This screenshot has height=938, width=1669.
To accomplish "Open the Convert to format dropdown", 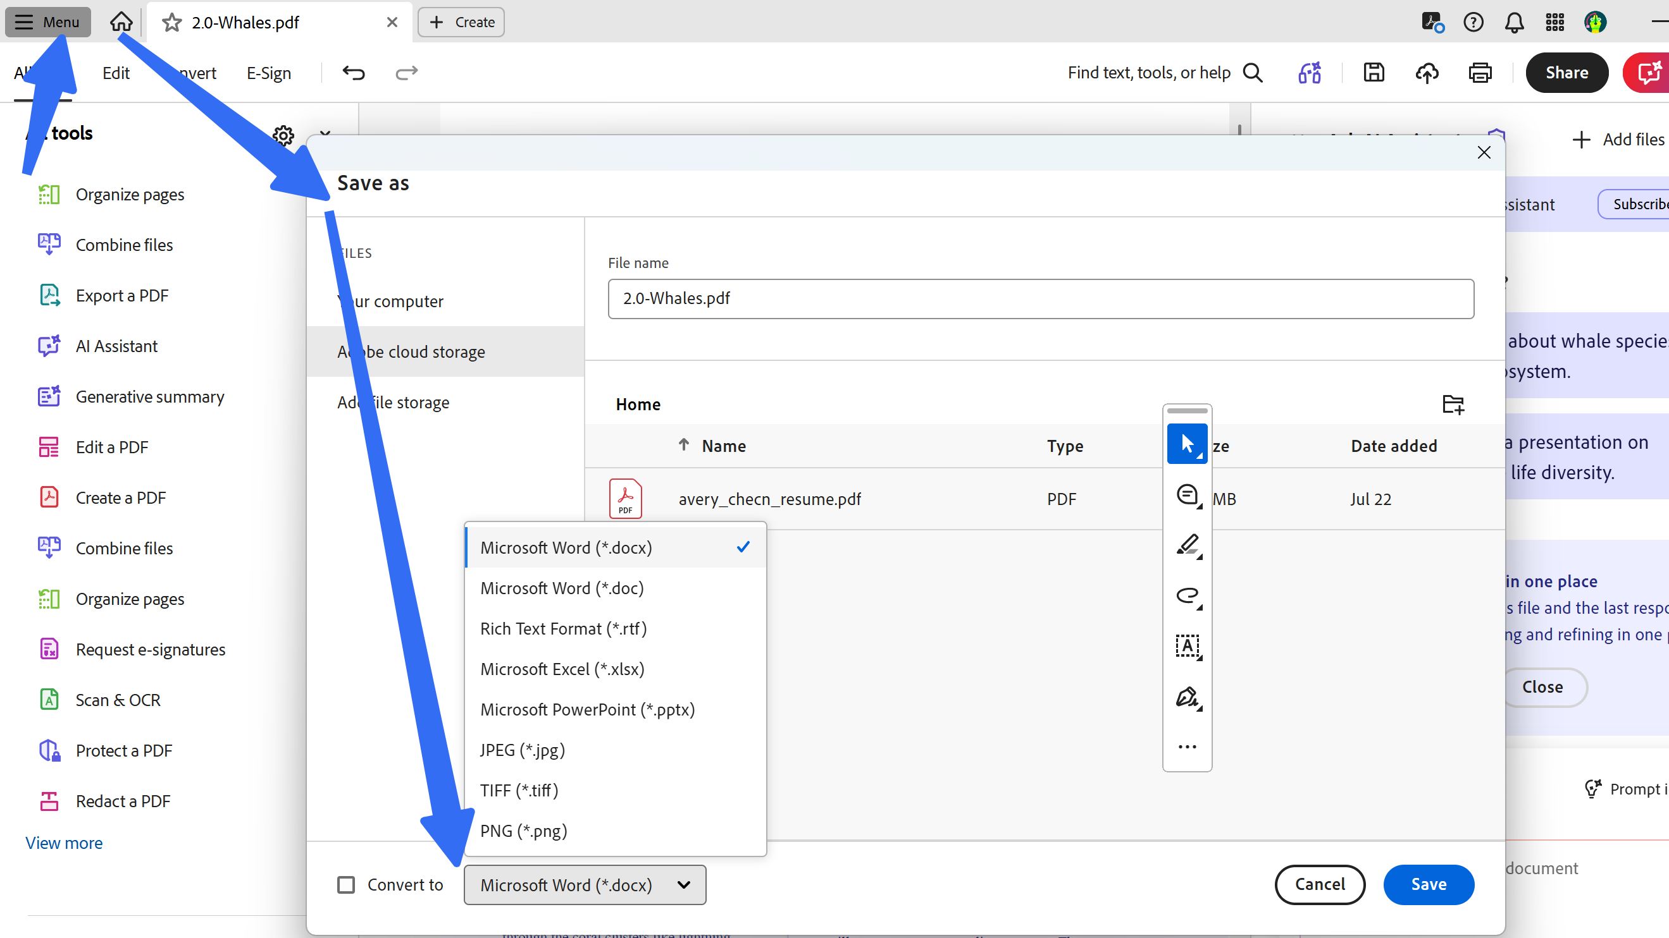I will [x=585, y=885].
